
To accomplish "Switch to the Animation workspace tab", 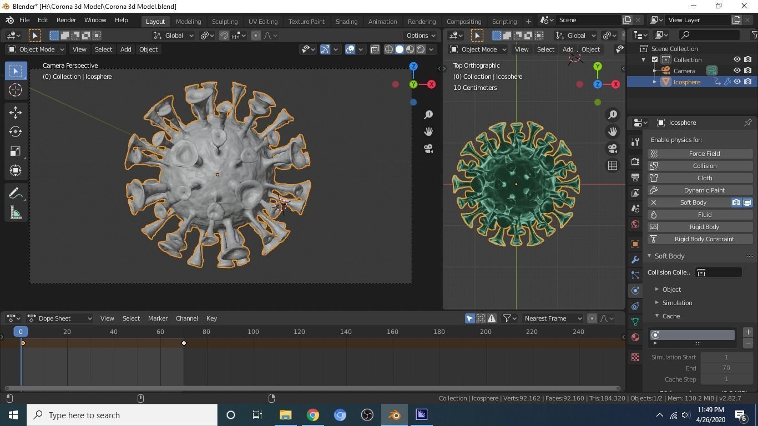I will point(383,21).
